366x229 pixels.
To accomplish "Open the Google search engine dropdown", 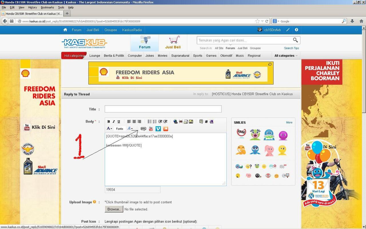I will point(276,21).
